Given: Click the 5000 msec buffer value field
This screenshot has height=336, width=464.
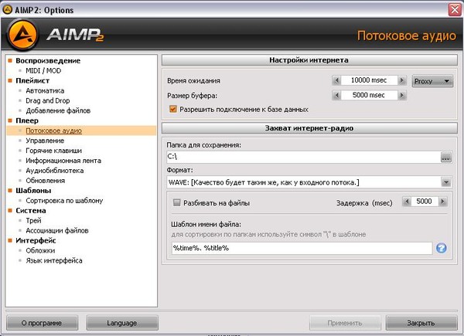Looking at the screenshot, I should [x=369, y=95].
